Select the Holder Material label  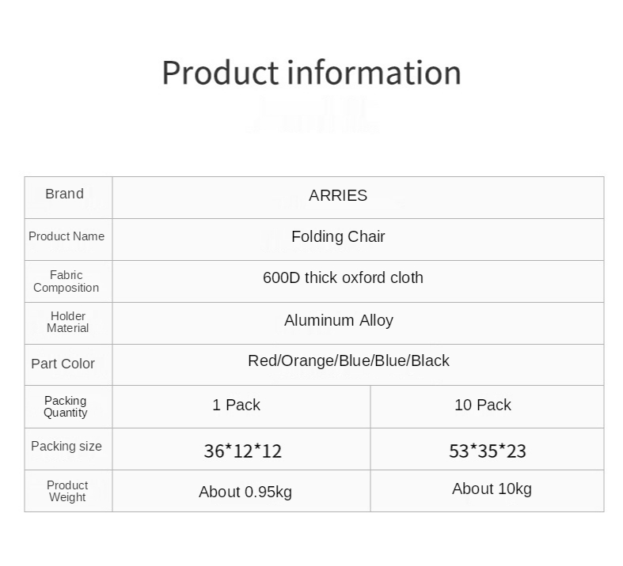click(x=67, y=322)
